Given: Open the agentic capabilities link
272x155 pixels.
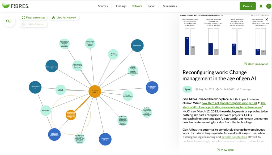Looking at the screenshot, I should [234, 137].
